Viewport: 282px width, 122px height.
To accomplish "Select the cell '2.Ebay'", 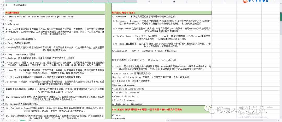I will click(x=55, y=21).
